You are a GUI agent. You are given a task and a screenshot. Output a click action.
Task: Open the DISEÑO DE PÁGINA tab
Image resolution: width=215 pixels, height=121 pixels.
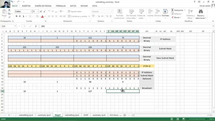[43, 6]
